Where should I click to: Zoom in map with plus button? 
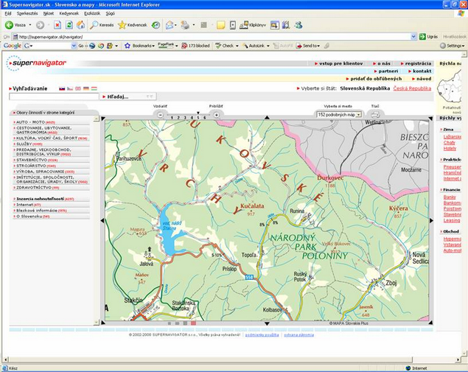[217, 115]
